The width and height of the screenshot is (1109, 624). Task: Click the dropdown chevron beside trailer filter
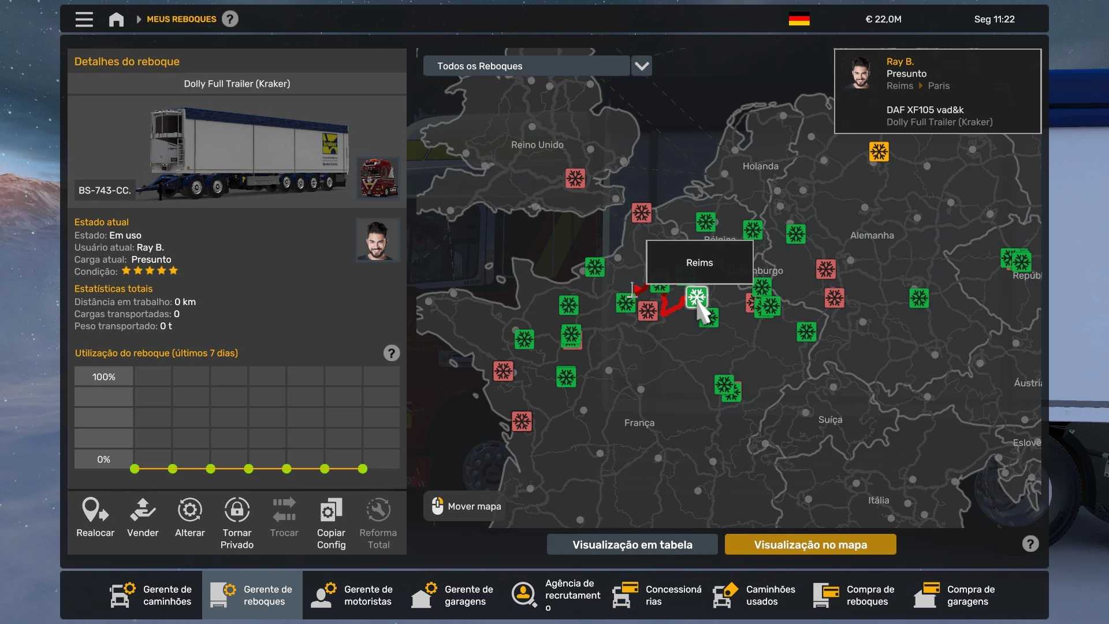point(642,66)
